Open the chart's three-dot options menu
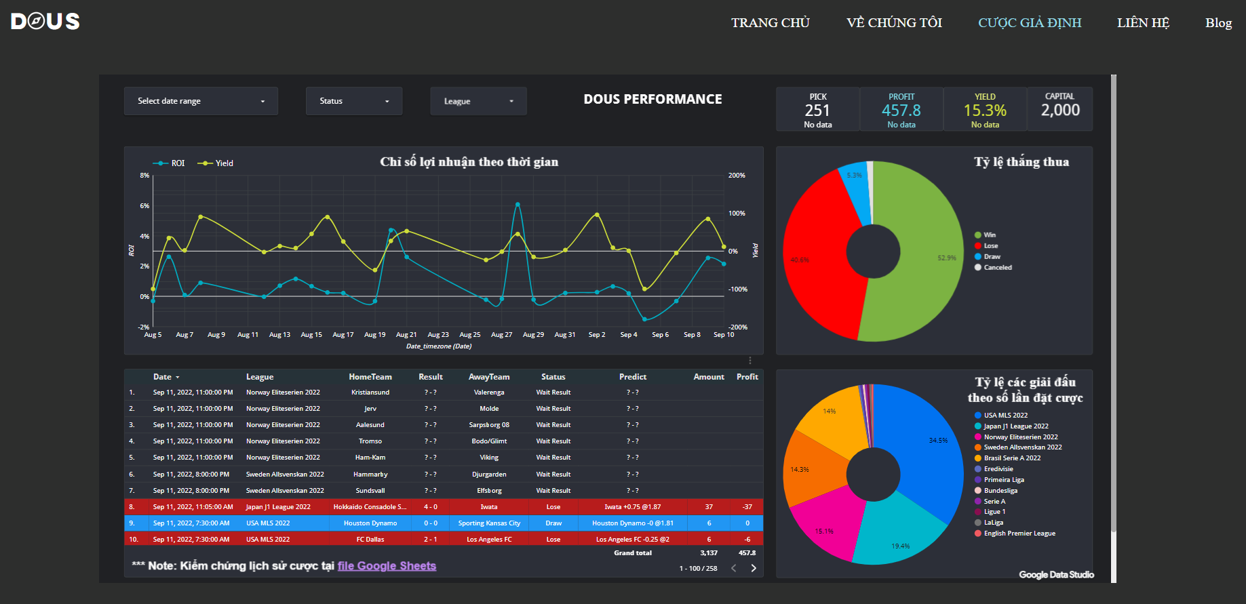 pyautogui.click(x=750, y=361)
